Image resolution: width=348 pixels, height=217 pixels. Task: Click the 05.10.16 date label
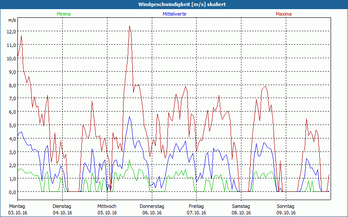pos(107,213)
